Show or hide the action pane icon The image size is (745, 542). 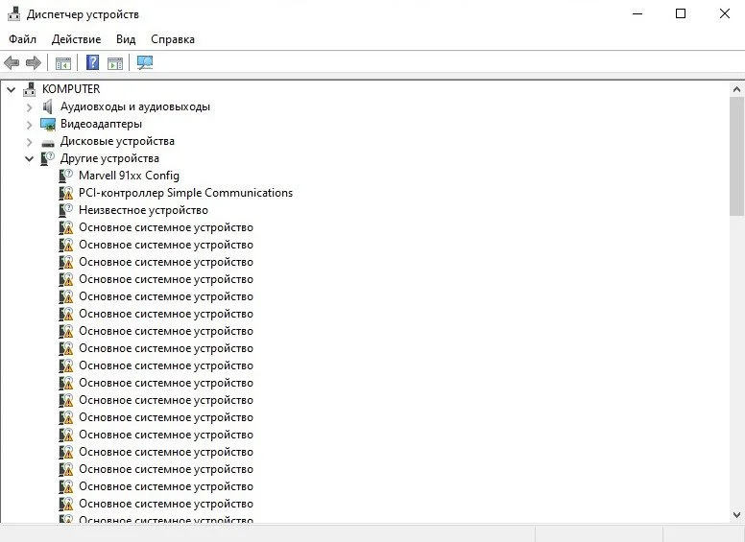(x=115, y=63)
